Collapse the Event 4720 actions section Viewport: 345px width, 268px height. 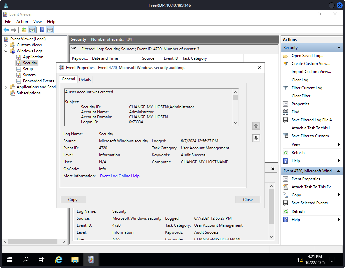pyautogui.click(x=339, y=171)
